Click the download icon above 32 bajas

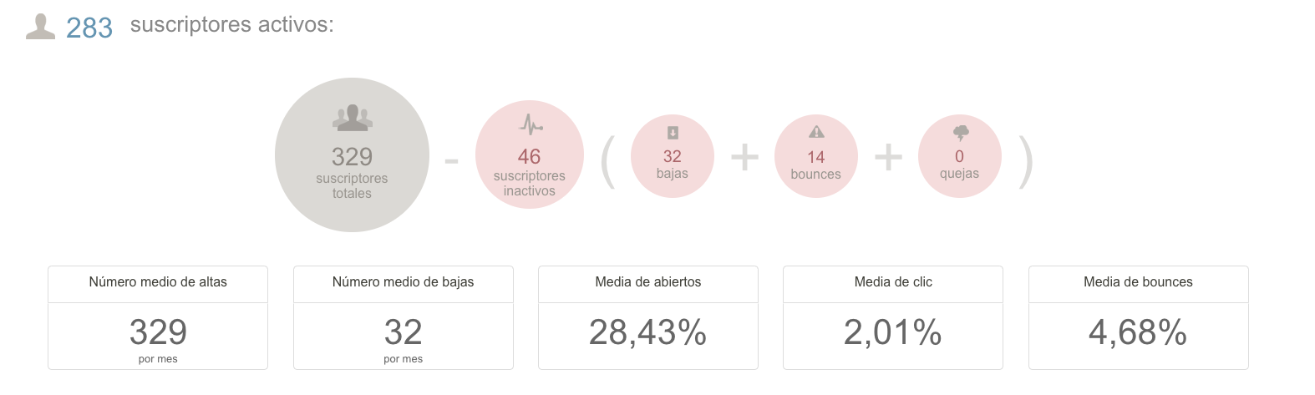[673, 133]
